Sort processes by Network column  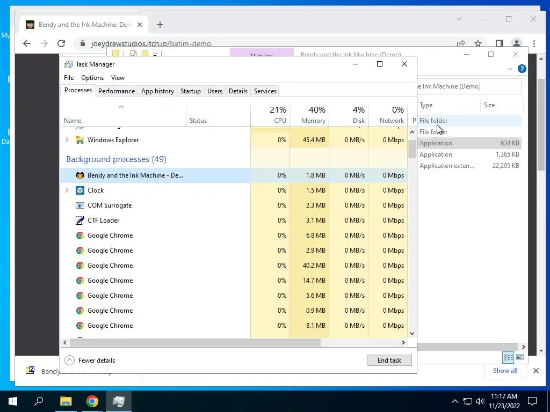coord(388,115)
